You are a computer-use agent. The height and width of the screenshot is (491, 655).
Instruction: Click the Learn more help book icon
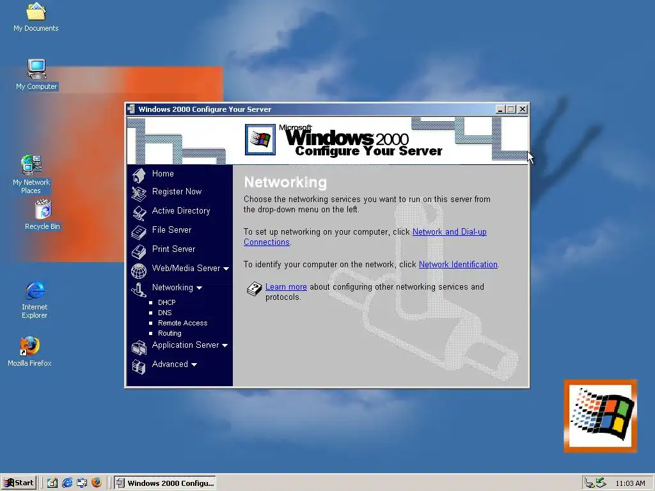[x=254, y=289]
